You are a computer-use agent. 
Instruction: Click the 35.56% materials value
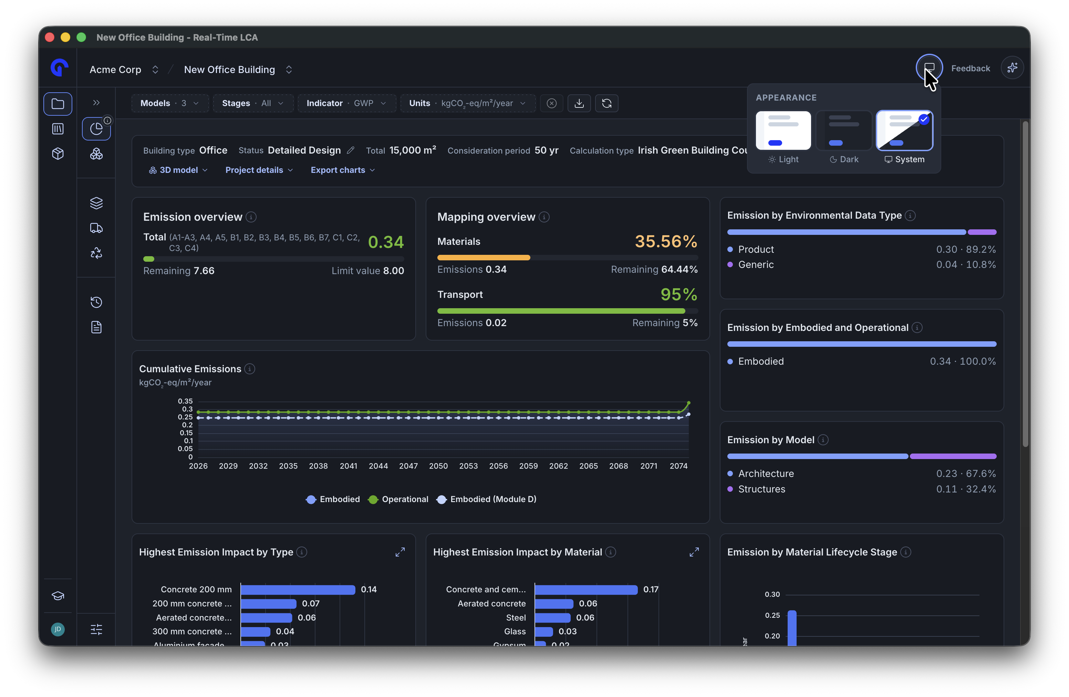[x=666, y=242]
